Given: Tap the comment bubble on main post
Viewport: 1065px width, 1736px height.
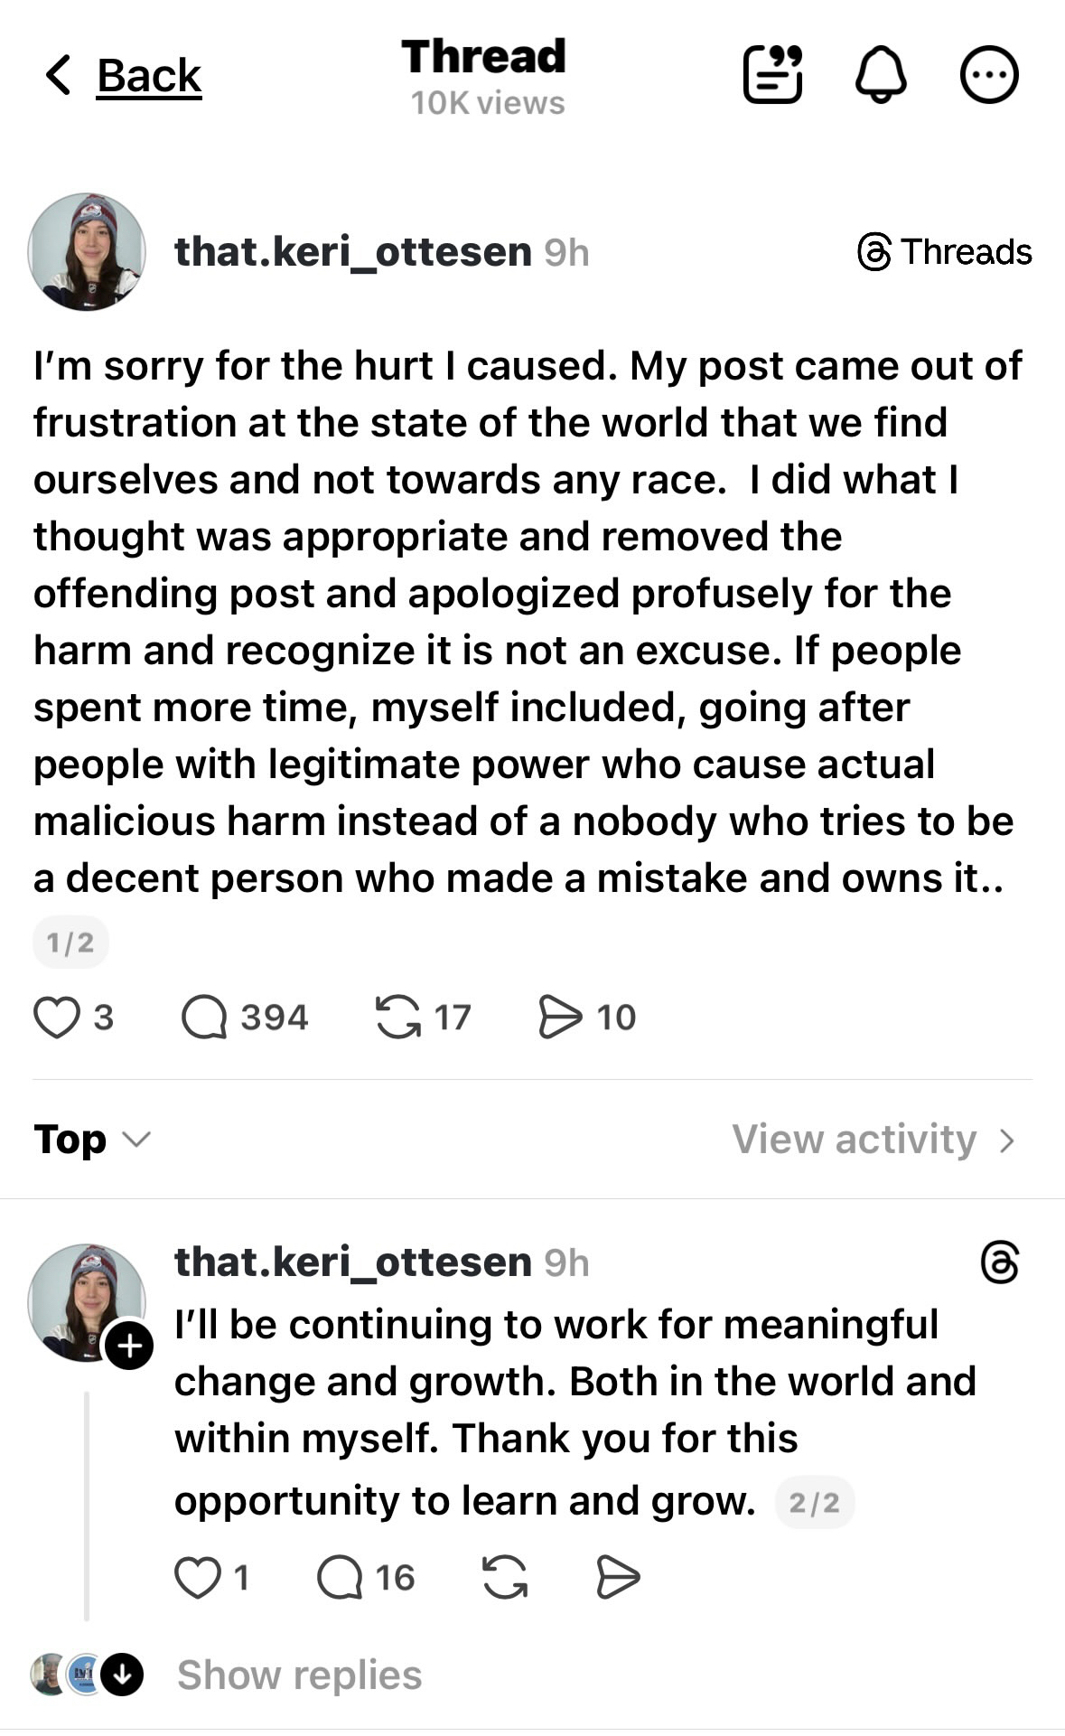Looking at the screenshot, I should point(204,1018).
